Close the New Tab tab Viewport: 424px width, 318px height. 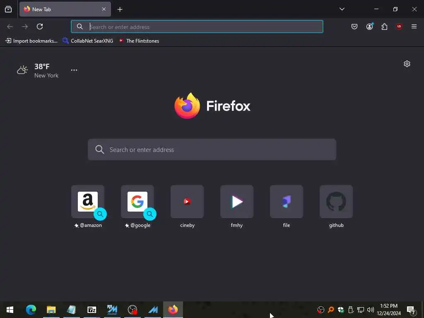pos(104,9)
